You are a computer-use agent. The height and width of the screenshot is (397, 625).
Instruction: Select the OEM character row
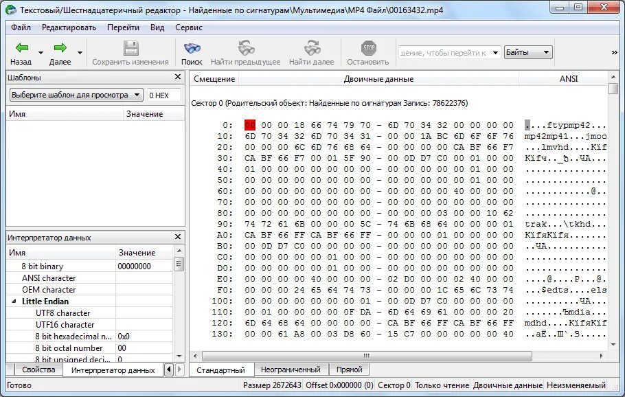pyautogui.click(x=90, y=290)
